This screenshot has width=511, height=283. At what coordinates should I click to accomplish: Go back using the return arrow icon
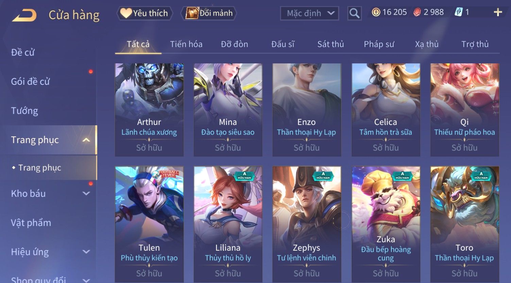[x=24, y=15]
